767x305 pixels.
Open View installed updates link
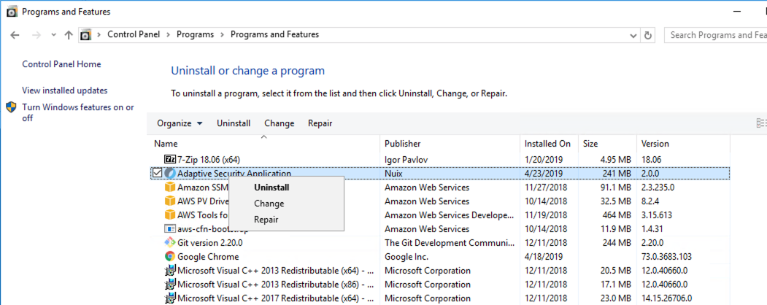click(64, 90)
